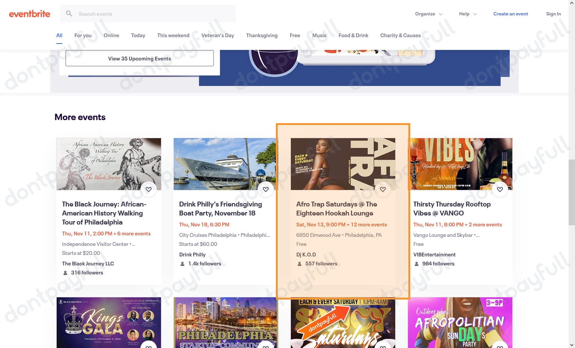575x348 pixels.
Task: Click Create an event link
Action: 510,14
